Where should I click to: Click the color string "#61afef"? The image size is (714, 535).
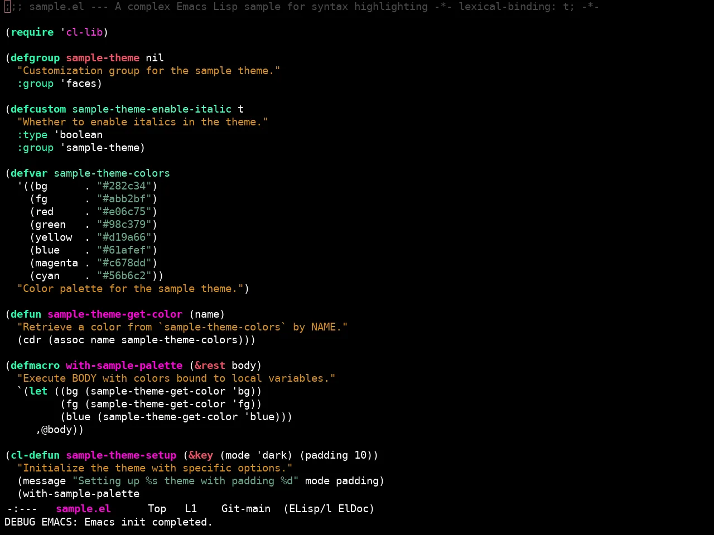tap(124, 250)
